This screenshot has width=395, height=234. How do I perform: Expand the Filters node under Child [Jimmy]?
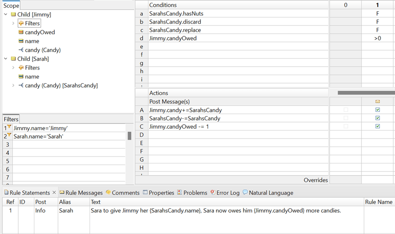pos(14,23)
